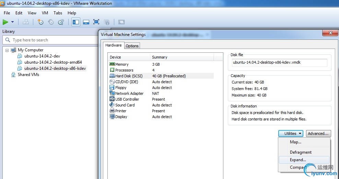339x179 pixels.
Task: Click the VM icon beside ubuntu-14.04.2-dev
Action: [x=20, y=56]
